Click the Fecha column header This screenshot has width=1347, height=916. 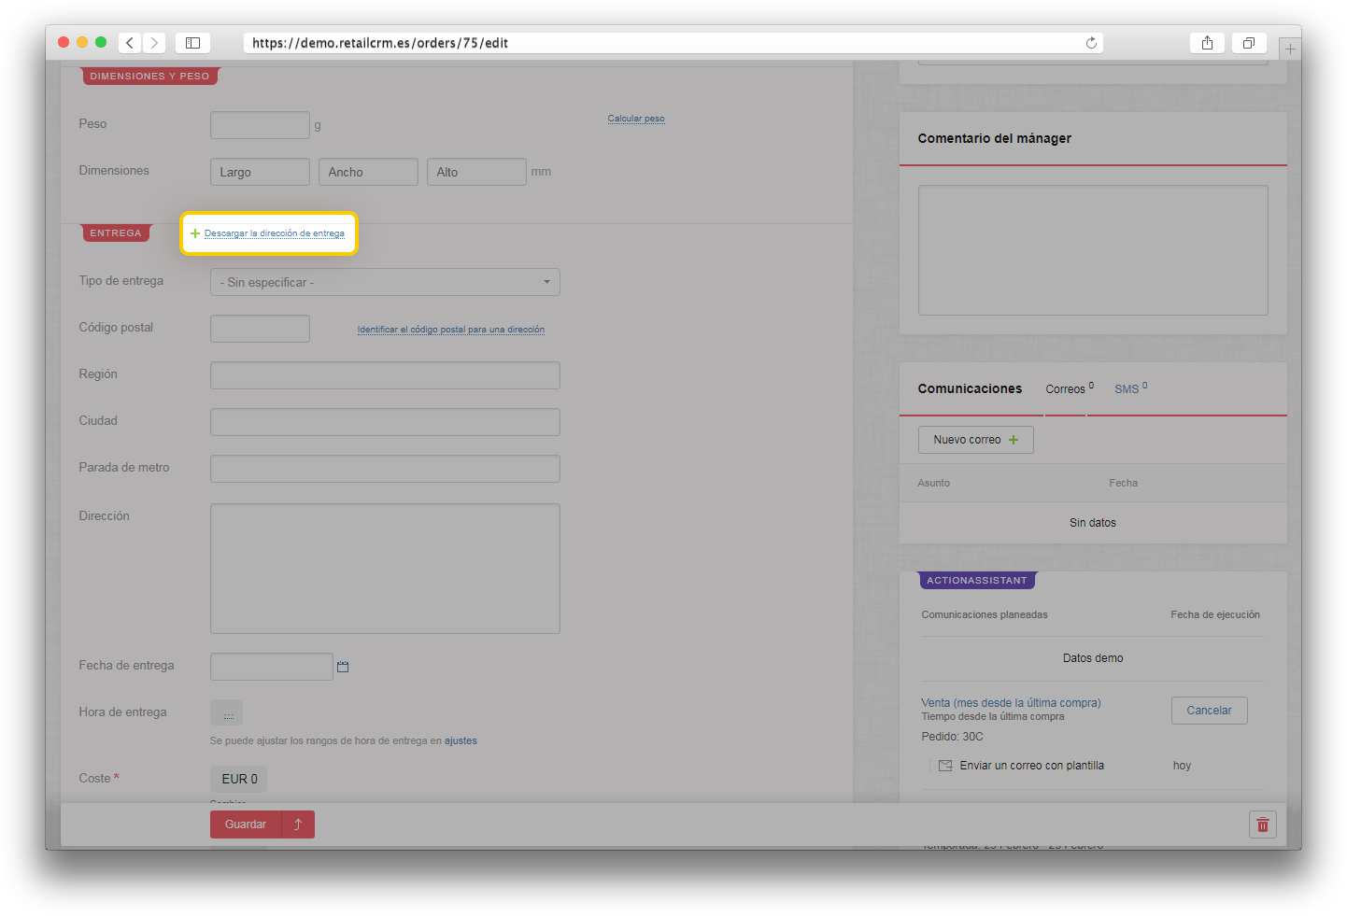click(1123, 483)
